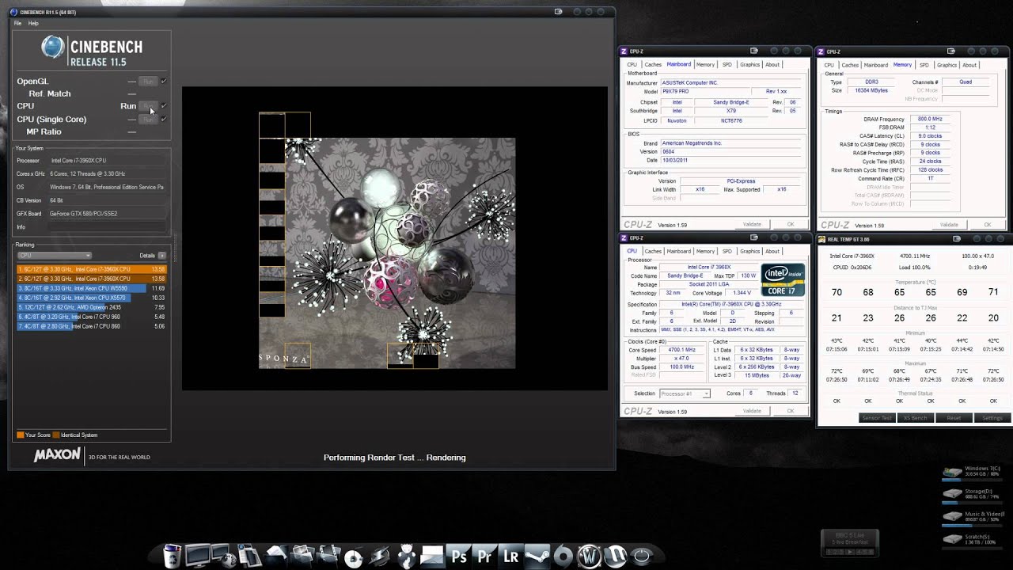Launch Premiere Pro from the dock
This screenshot has height=570, width=1013.
pyautogui.click(x=485, y=556)
